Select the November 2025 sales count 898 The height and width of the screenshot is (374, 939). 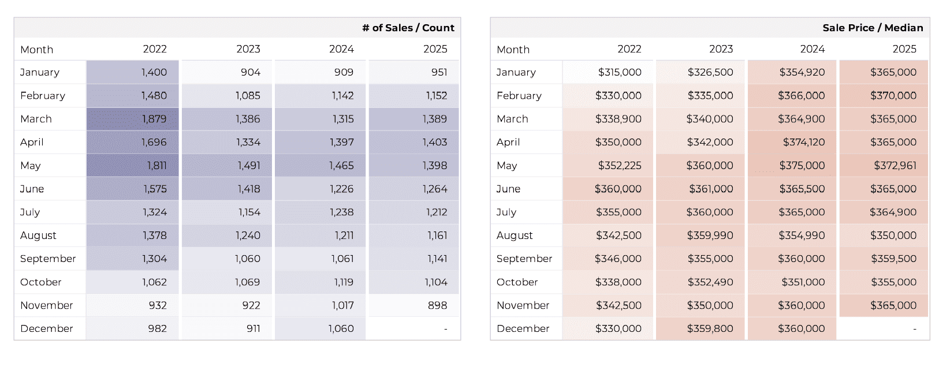(x=437, y=305)
